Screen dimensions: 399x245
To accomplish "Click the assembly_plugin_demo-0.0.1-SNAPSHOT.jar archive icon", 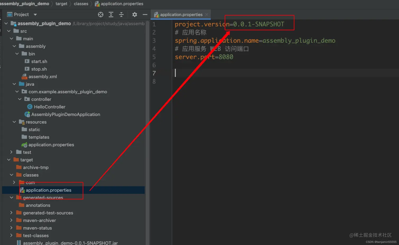I will click(19, 243).
